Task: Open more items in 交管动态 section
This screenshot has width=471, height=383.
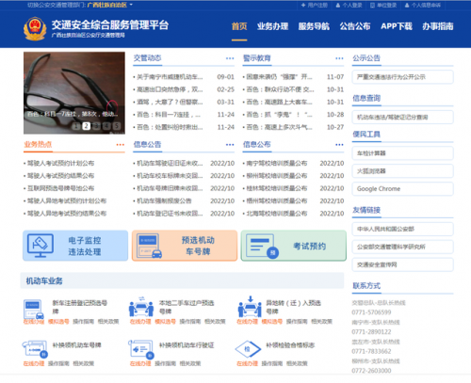Action: tap(230, 58)
